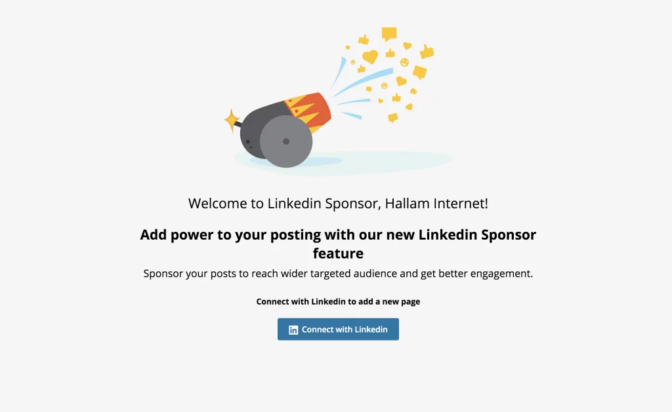Click the Welcome to Linkedin Sponsor heading
Image resolution: width=672 pixels, height=412 pixels.
(338, 203)
